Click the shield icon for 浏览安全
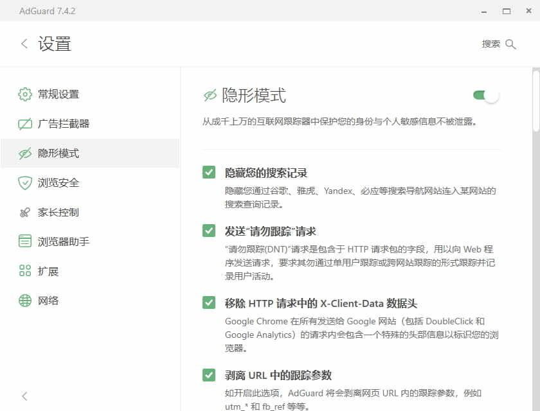Screen dimensions: 540x411 (25, 182)
